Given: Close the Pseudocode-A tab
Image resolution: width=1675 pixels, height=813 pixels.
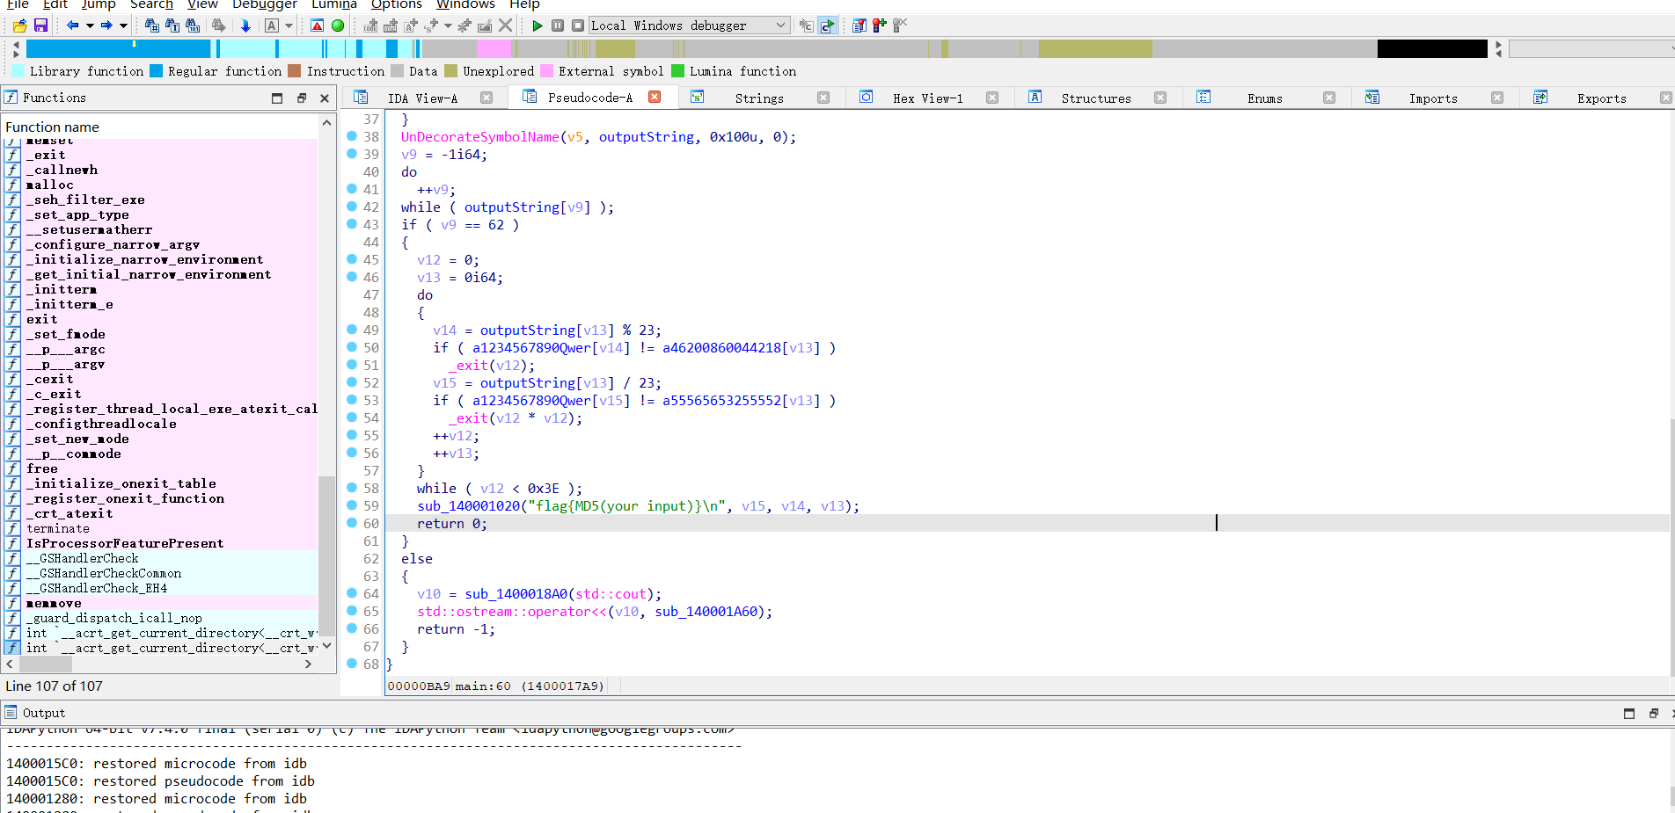Looking at the screenshot, I should tap(655, 98).
